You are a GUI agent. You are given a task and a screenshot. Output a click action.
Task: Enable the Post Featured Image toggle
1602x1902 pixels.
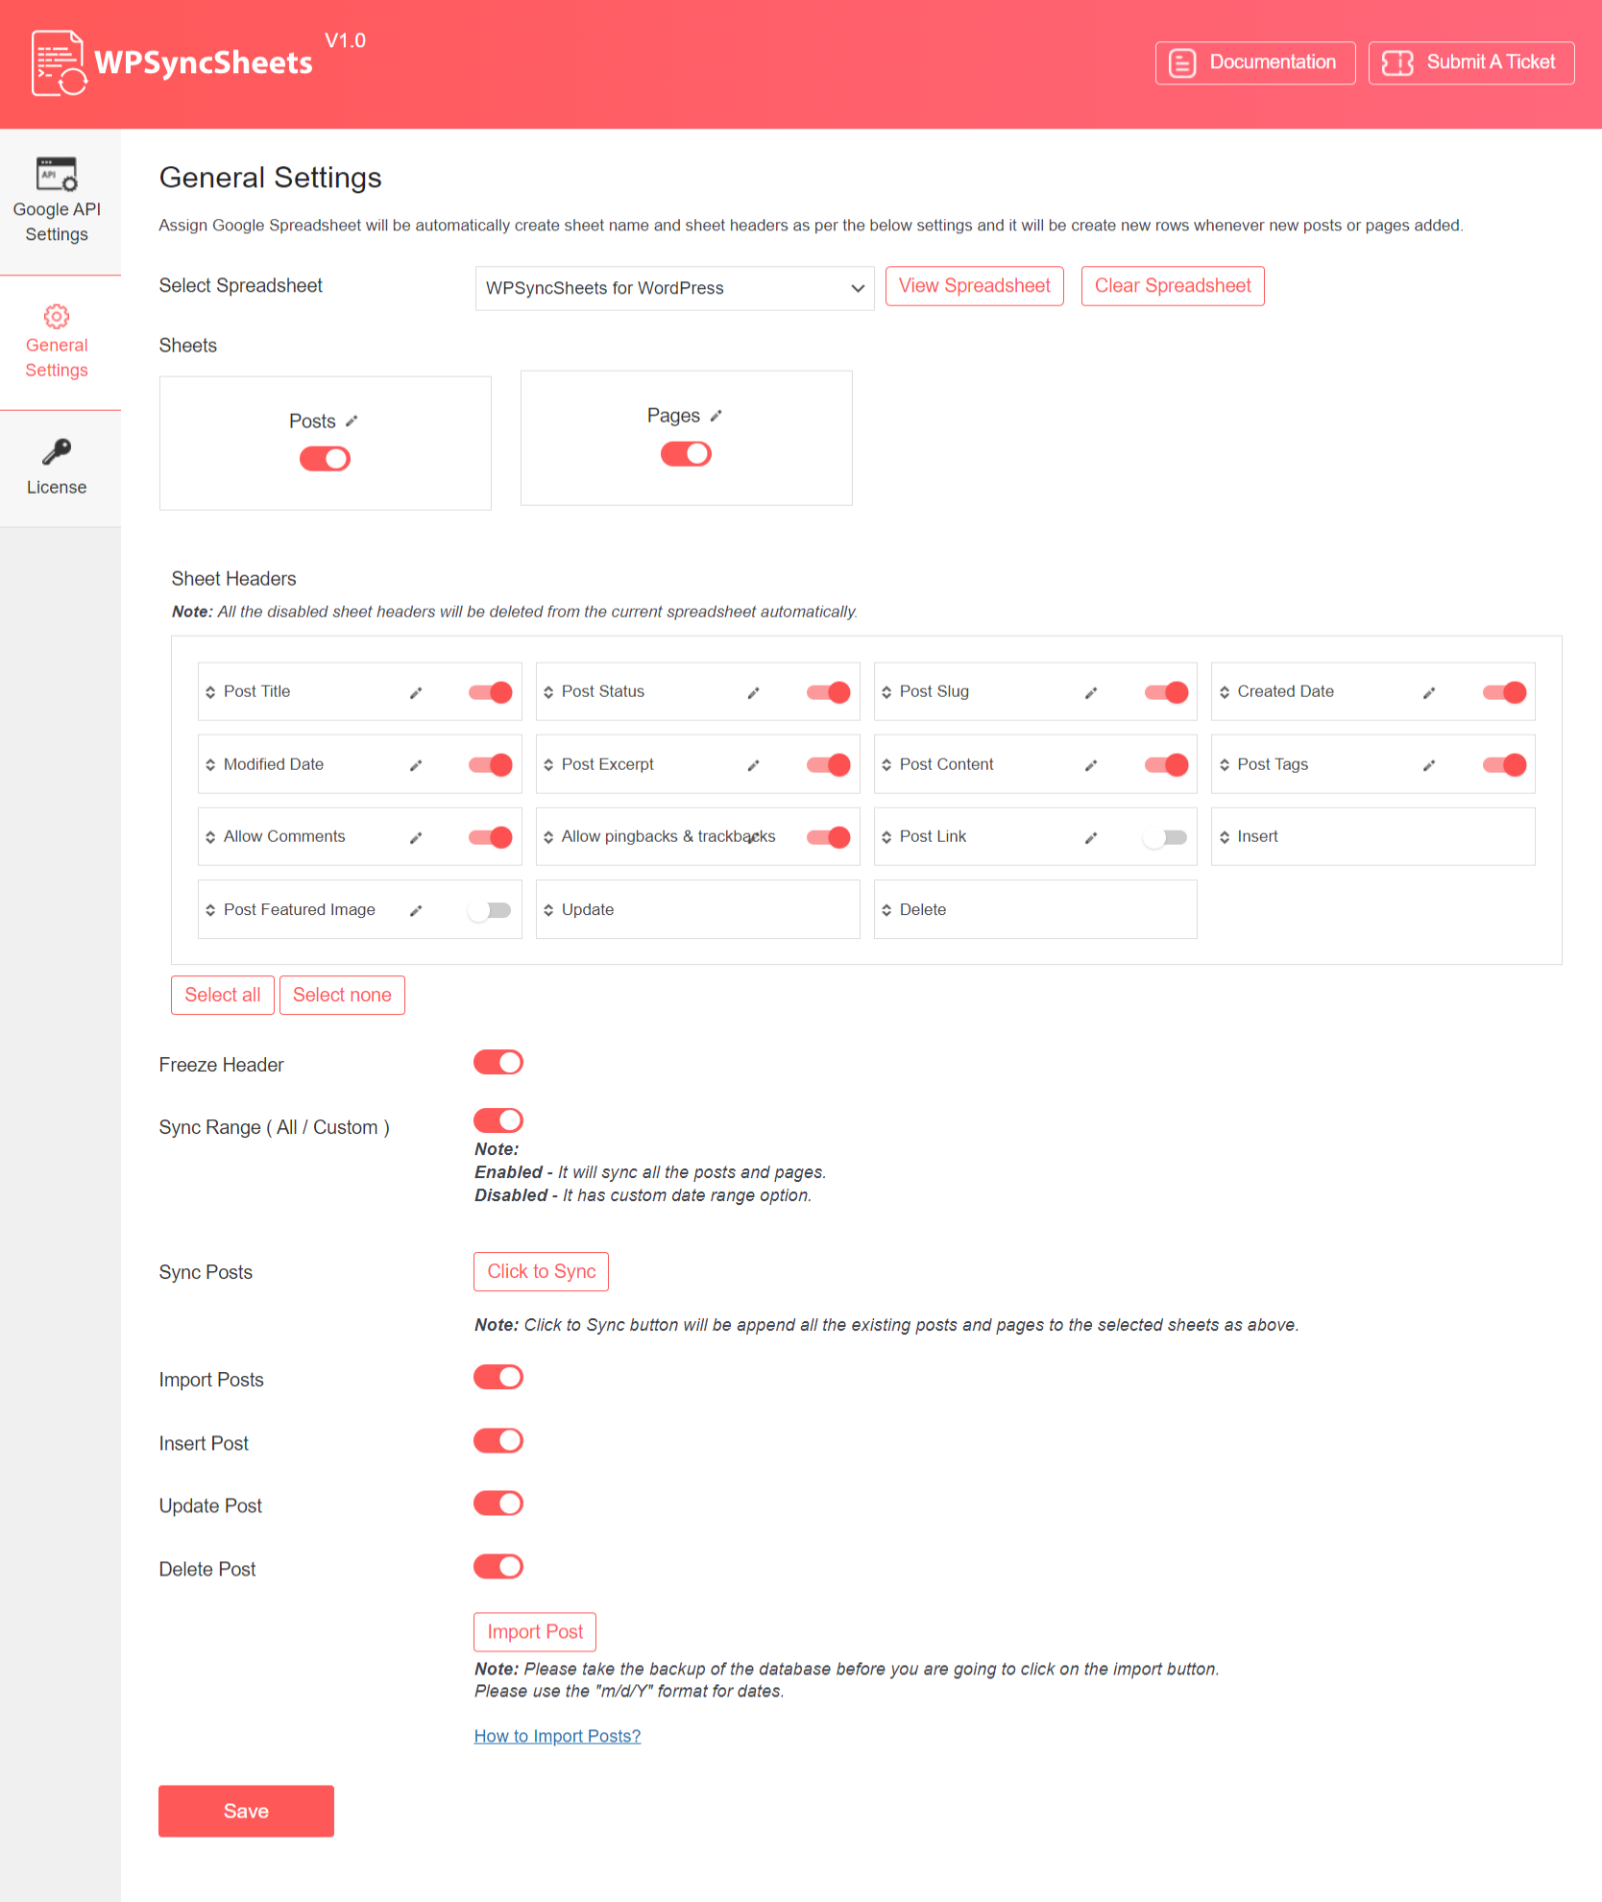[x=489, y=910]
